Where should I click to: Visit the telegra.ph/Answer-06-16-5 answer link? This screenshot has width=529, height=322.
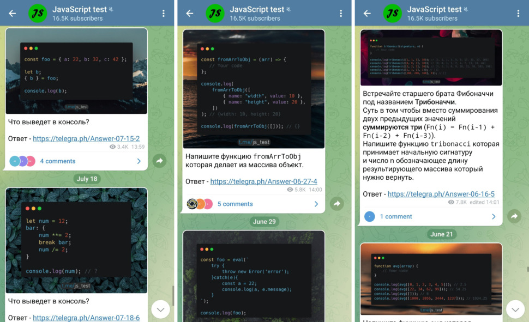441,194
